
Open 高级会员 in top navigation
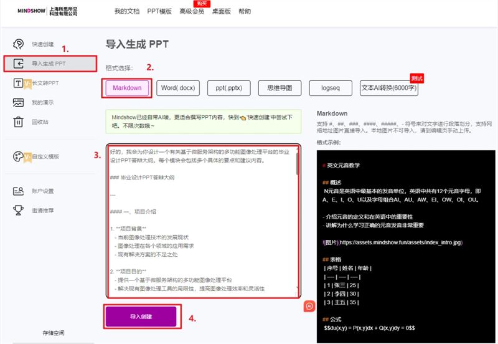[192, 11]
